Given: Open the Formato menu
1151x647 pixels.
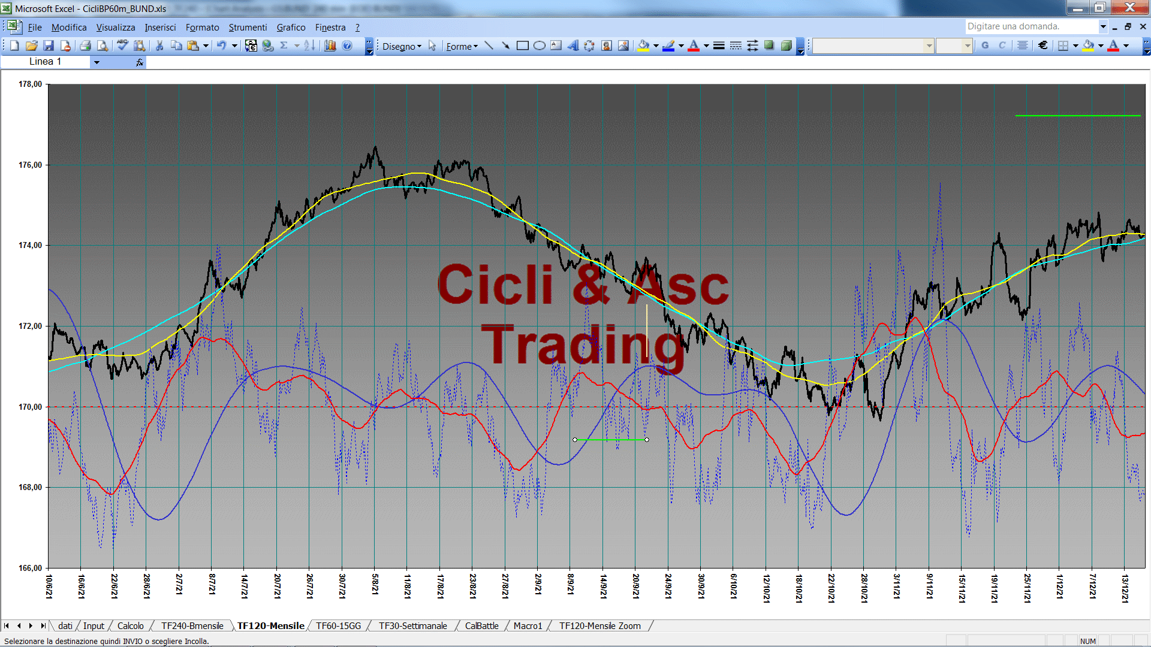Looking at the screenshot, I should click(202, 27).
